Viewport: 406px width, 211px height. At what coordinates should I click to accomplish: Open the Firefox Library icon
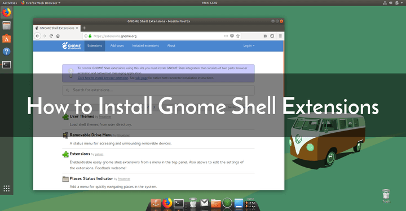coord(266,36)
